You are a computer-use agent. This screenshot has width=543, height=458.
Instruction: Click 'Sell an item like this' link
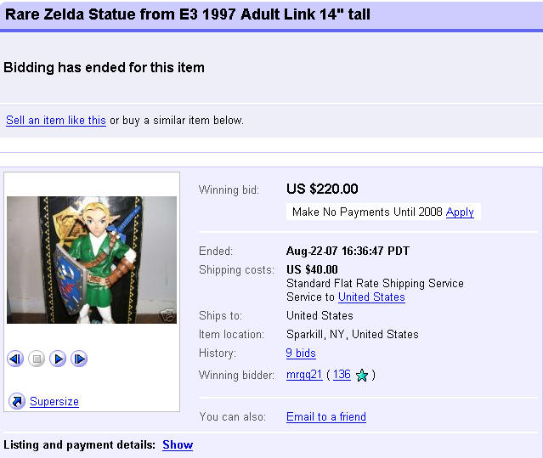(x=56, y=121)
